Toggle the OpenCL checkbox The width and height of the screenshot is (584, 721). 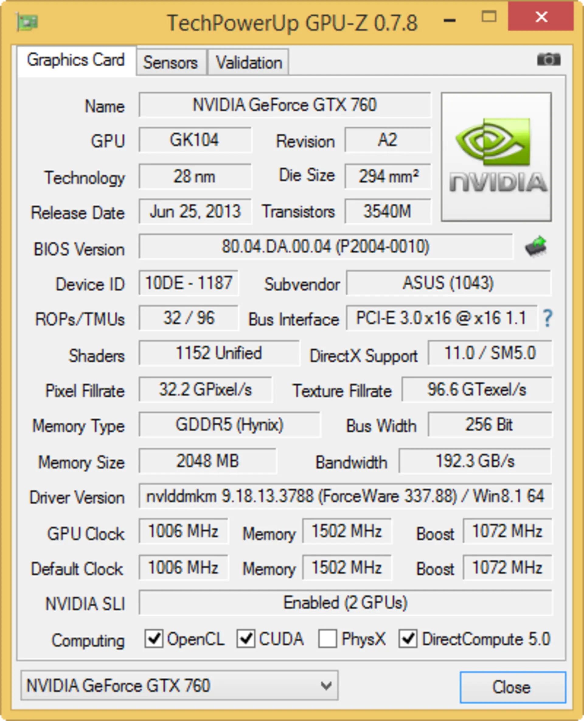click(x=154, y=639)
